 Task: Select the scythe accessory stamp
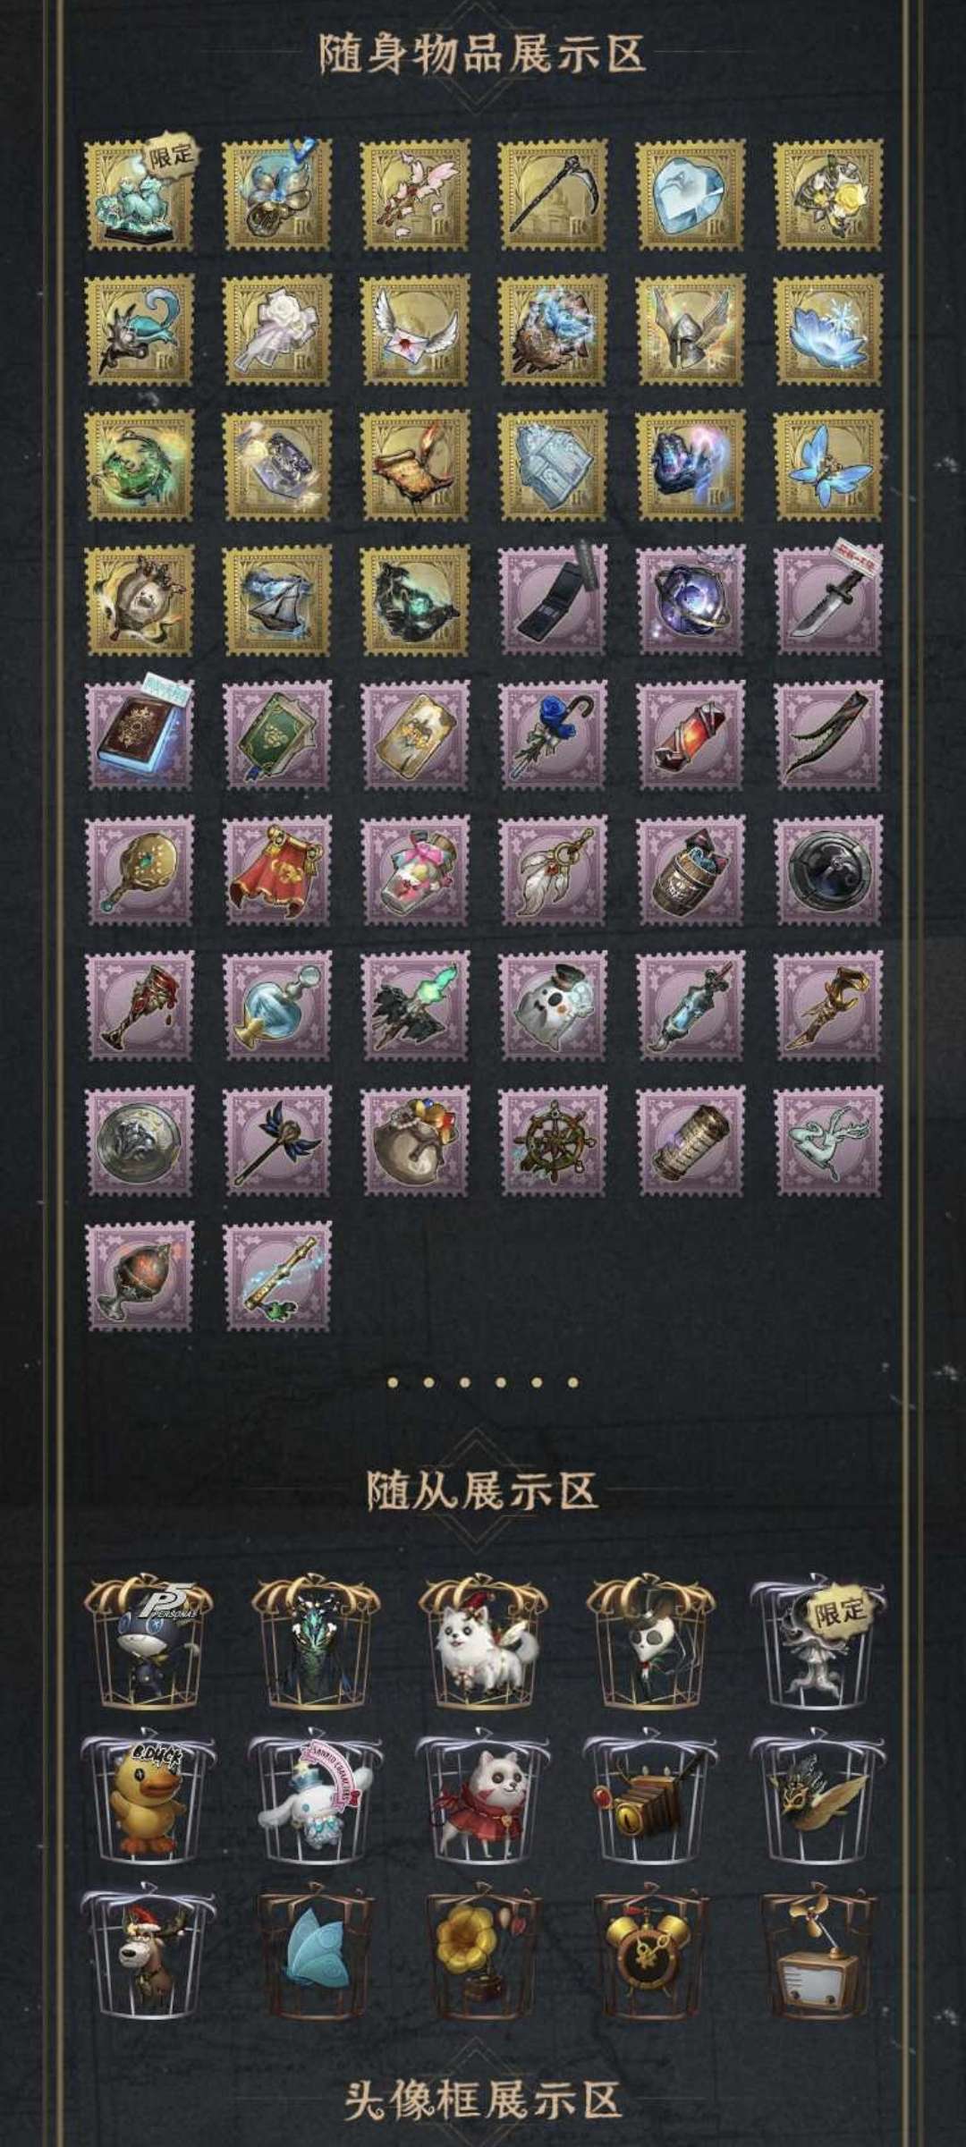tap(553, 194)
